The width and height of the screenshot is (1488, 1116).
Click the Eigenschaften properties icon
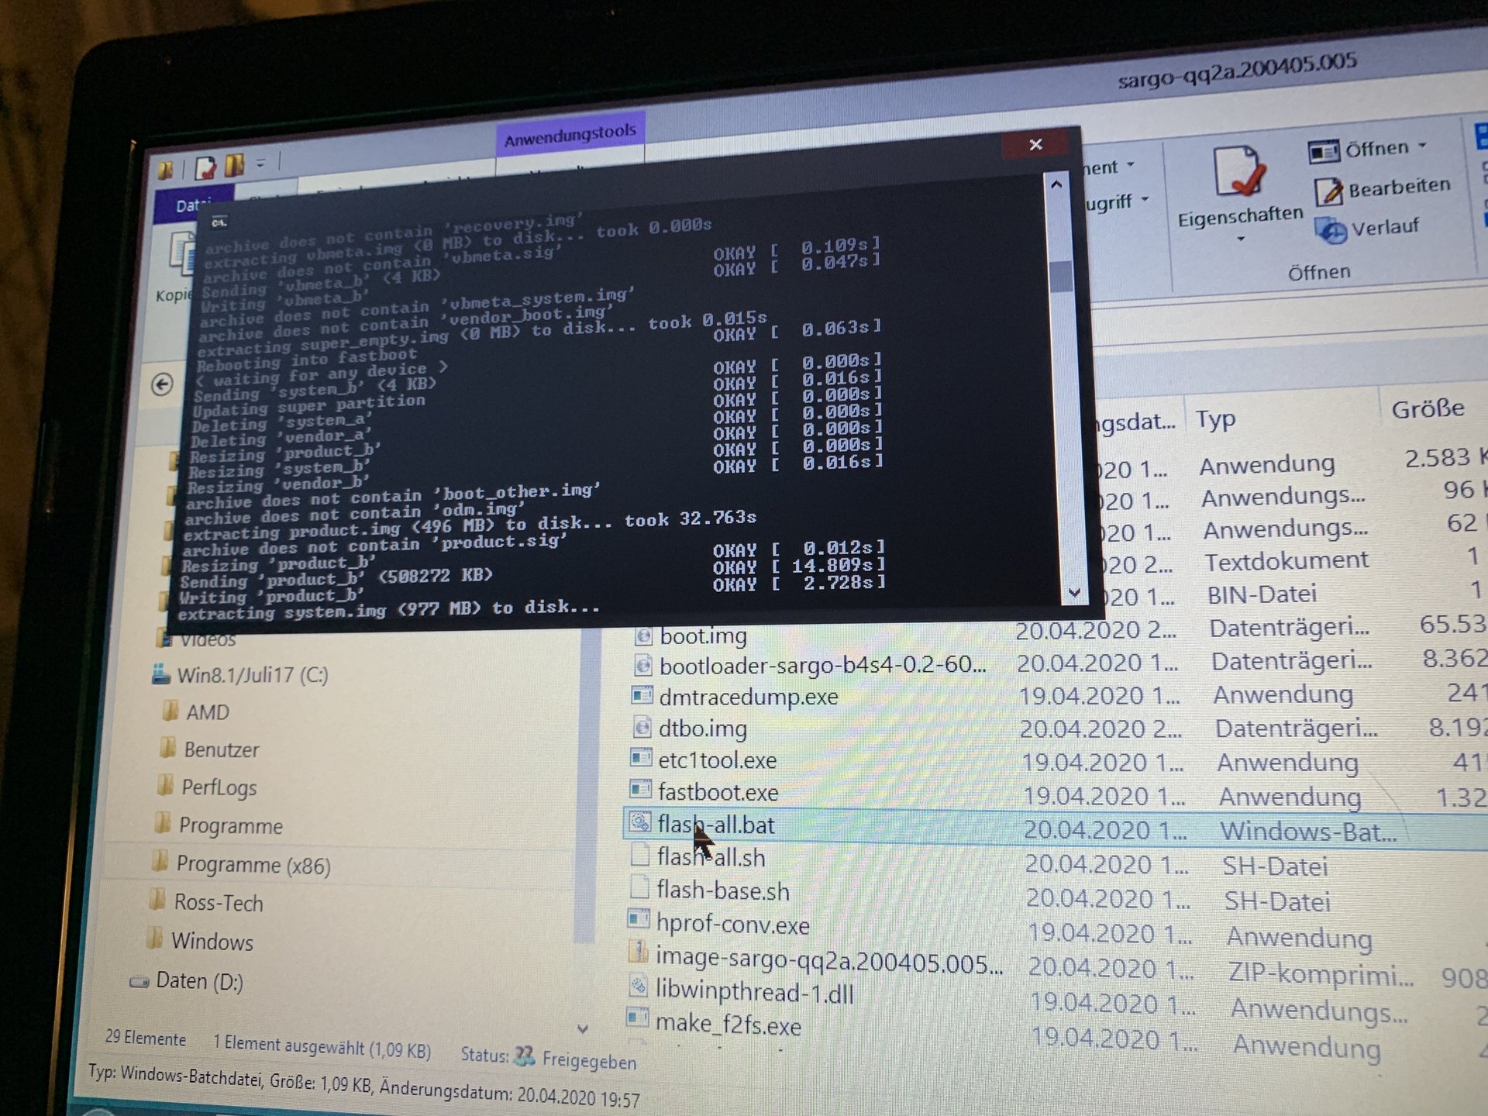pyautogui.click(x=1240, y=173)
